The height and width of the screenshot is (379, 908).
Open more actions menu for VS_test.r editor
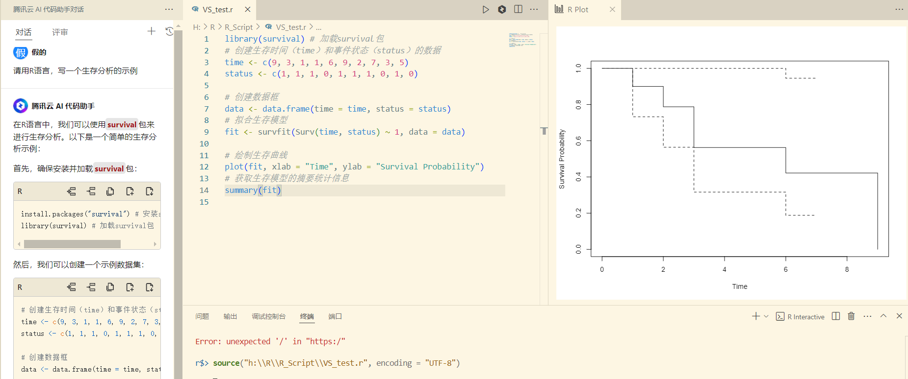pos(534,9)
